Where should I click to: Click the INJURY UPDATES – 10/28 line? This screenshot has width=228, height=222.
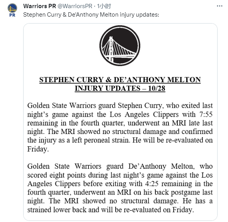coord(120,88)
